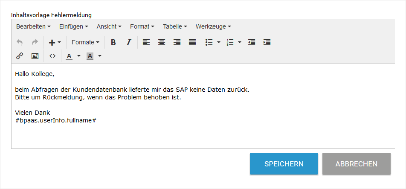Image resolution: width=406 pixels, height=189 pixels.
Task: Expand the numbered list style options
Action: (x=240, y=42)
